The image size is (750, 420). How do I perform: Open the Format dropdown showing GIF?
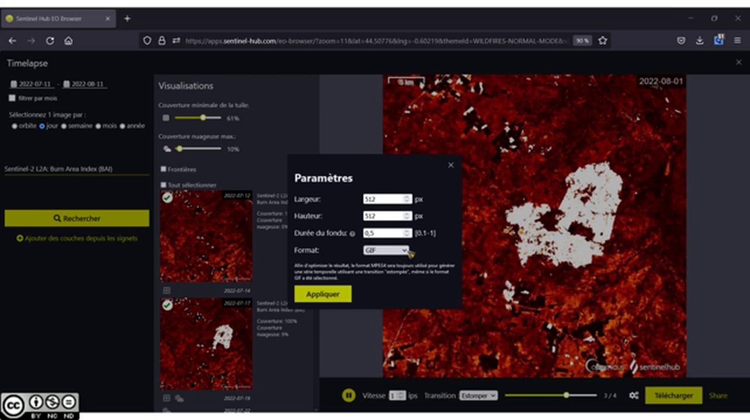point(386,250)
